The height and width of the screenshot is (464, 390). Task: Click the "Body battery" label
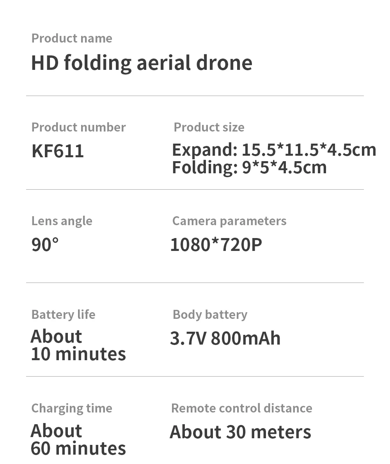tap(210, 315)
